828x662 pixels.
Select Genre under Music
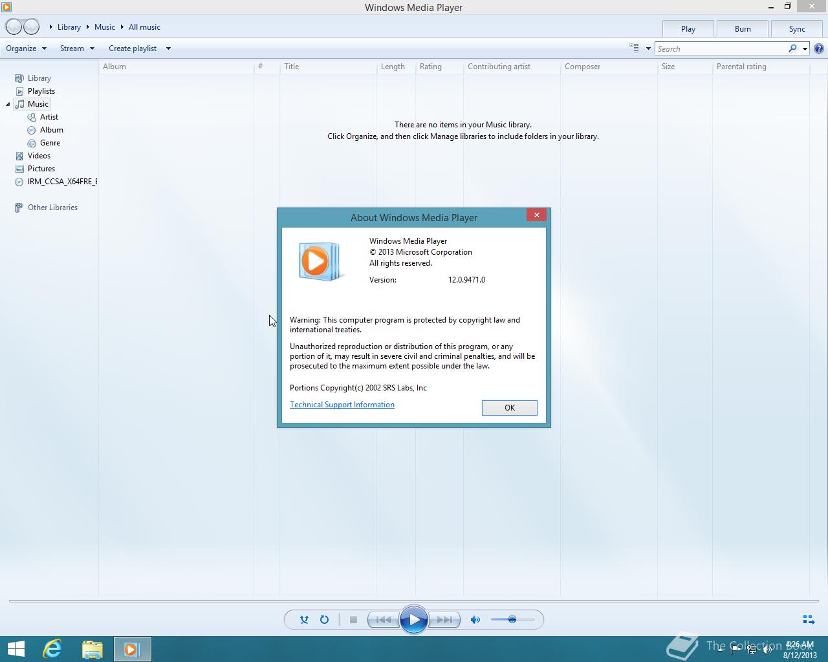[50, 143]
